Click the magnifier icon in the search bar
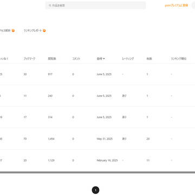 (x=50, y=5)
